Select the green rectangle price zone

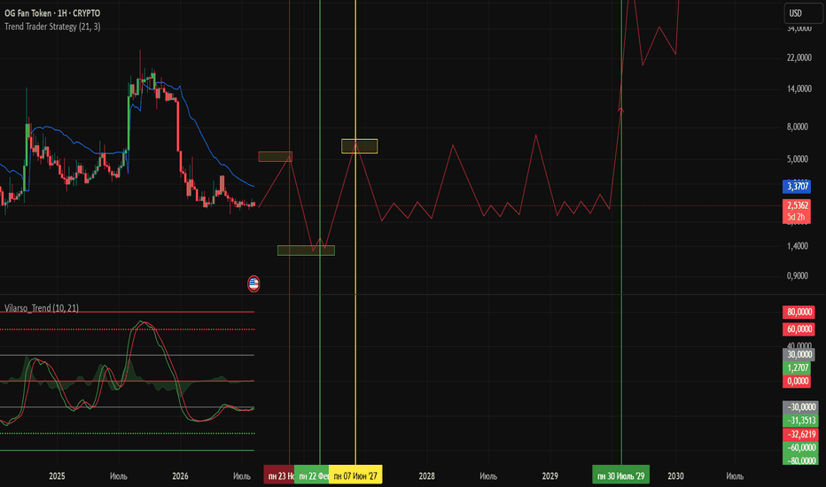(306, 251)
